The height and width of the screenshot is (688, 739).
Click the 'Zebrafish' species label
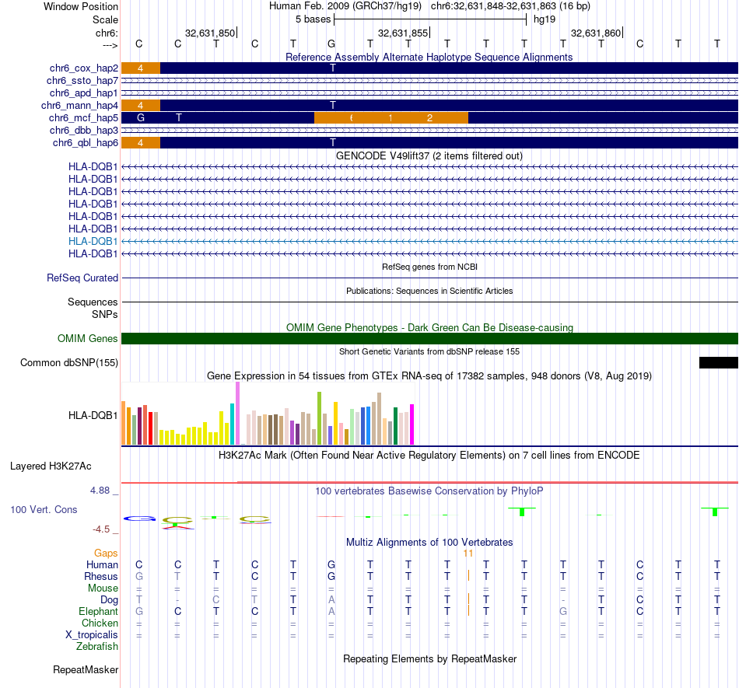click(x=97, y=647)
